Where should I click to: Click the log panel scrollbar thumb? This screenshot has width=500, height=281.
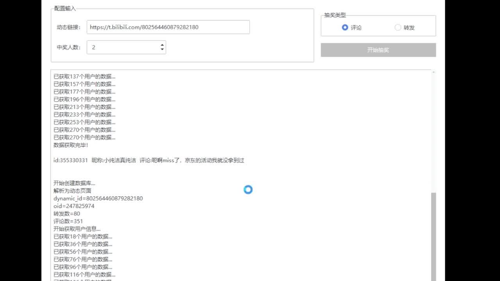click(433, 234)
